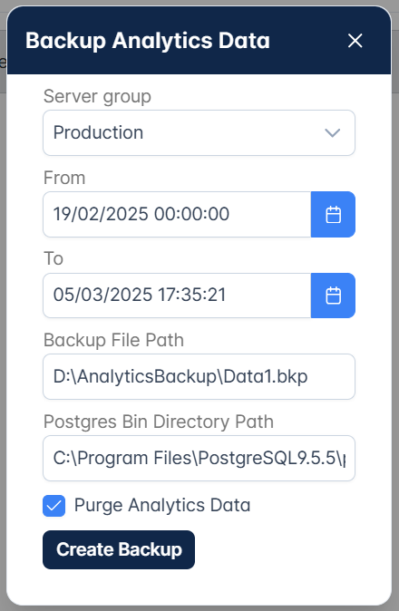The height and width of the screenshot is (611, 399).
Task: Click the Postgres Bin Directory Path label
Action: [x=159, y=422]
